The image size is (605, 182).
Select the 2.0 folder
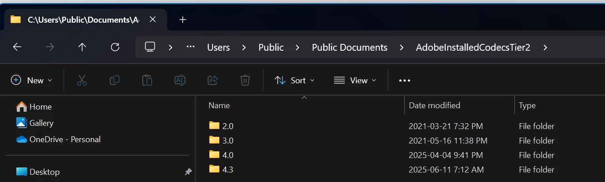click(x=222, y=126)
